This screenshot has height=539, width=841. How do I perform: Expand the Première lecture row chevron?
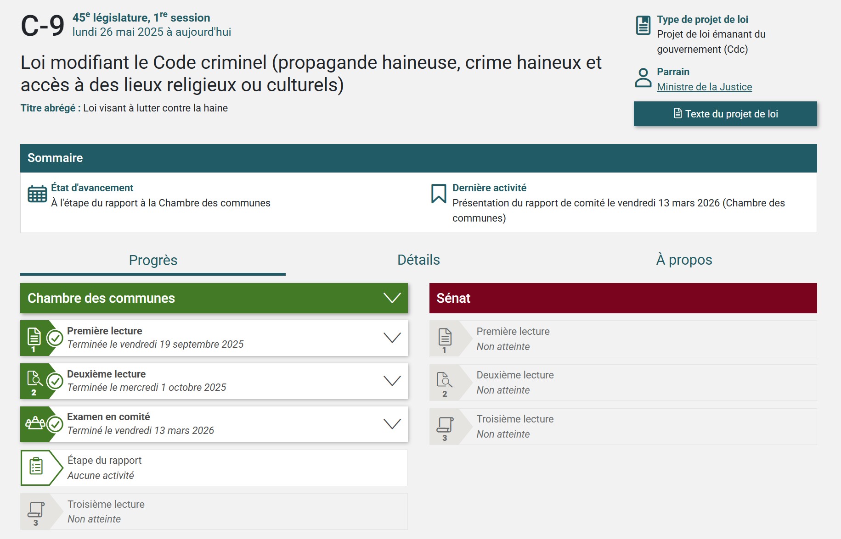point(392,338)
